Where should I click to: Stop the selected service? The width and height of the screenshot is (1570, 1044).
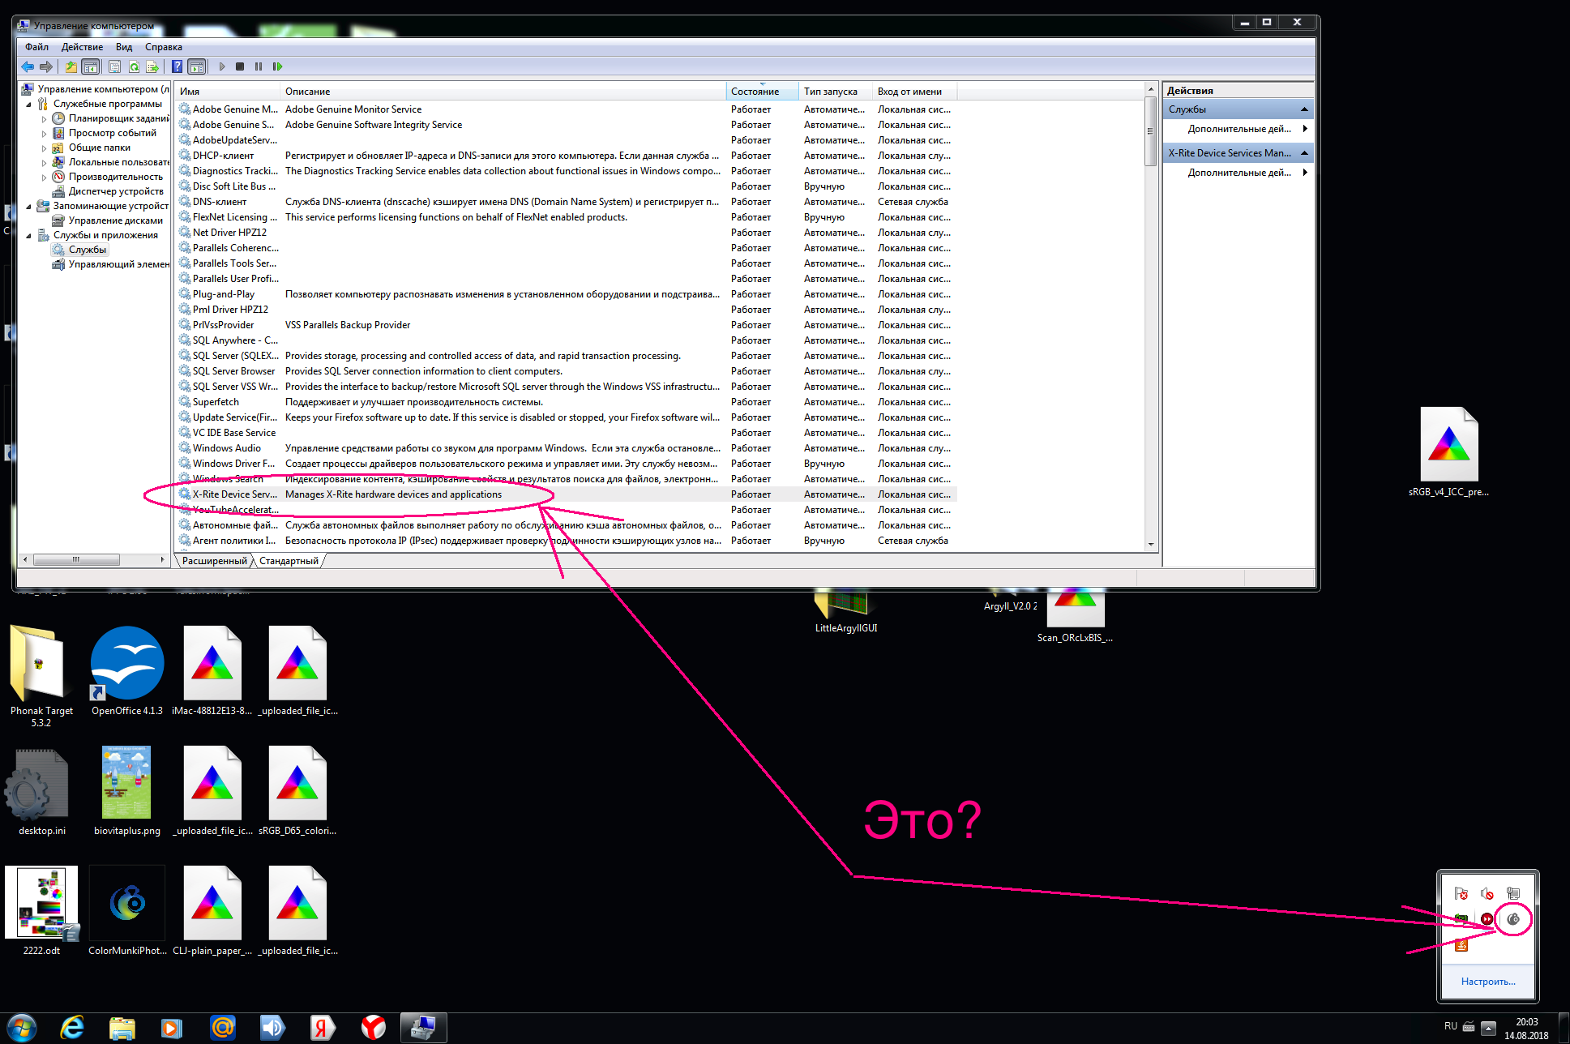pos(240,66)
